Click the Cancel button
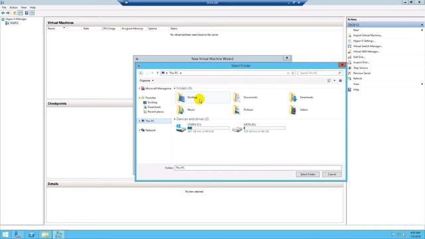Screen dimensions: 425x239 (332, 175)
